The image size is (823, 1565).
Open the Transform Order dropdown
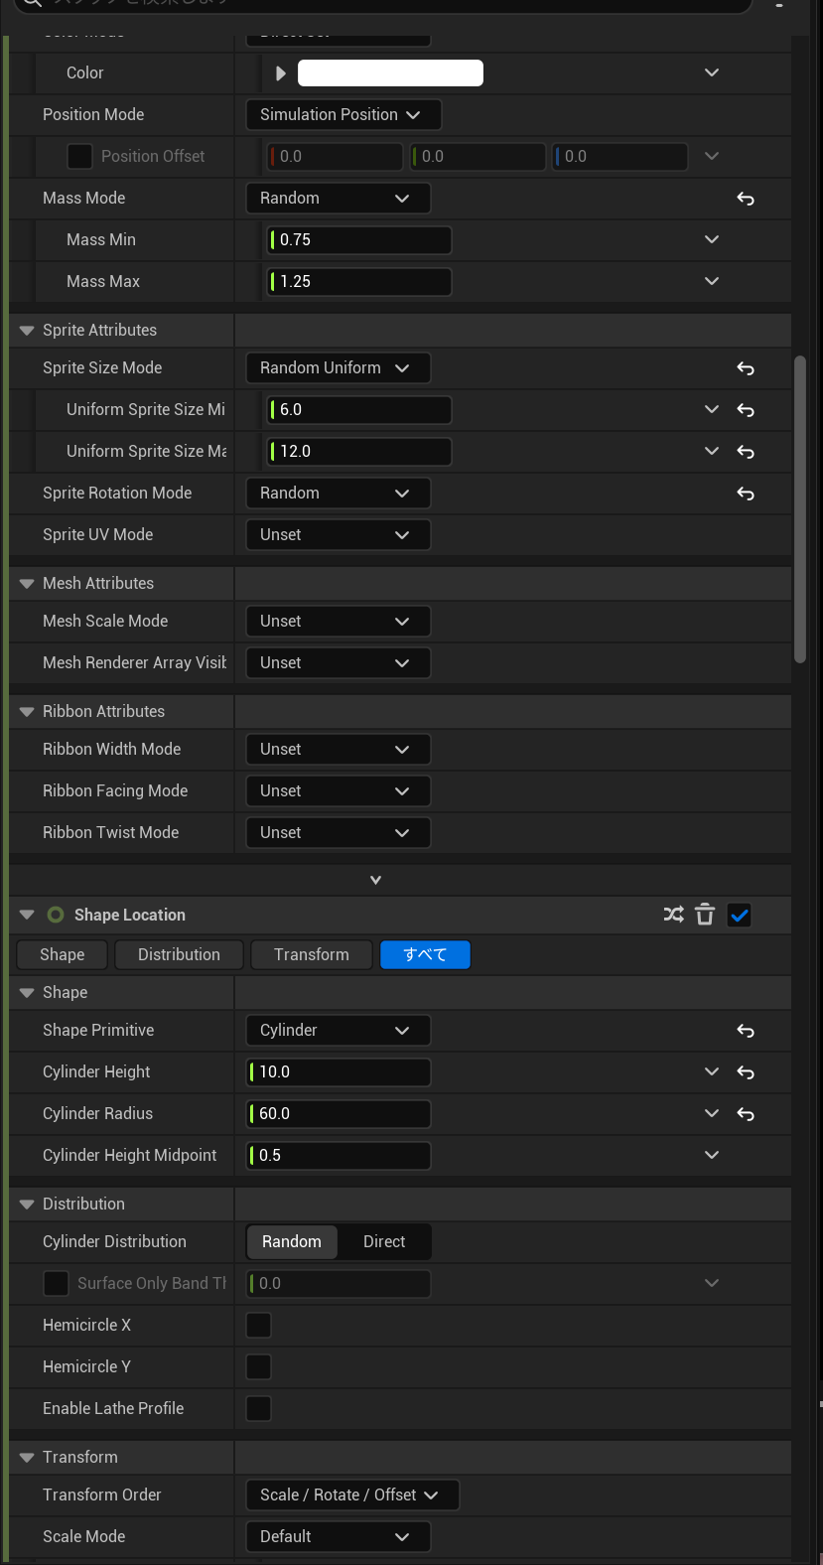352,1494
